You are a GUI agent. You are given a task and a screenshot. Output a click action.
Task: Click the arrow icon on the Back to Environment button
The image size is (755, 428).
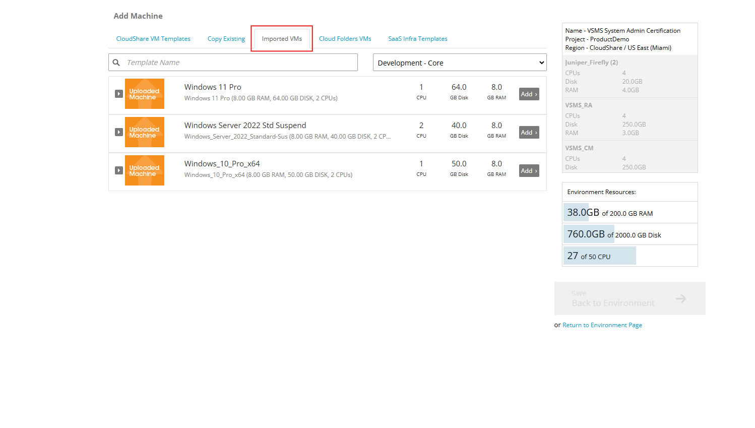coord(681,298)
